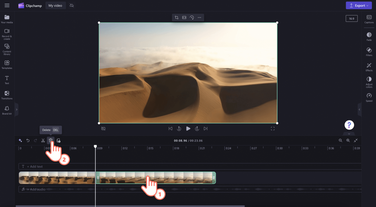Toggle the 16:9 aspect ratio selector

coord(352,18)
